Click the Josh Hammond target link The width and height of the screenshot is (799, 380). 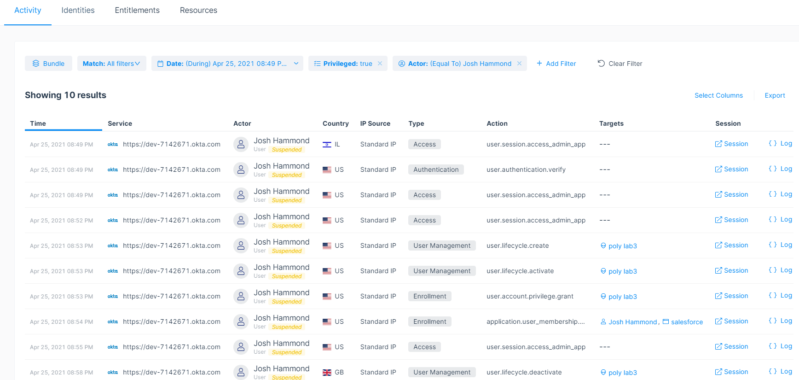[x=632, y=322]
